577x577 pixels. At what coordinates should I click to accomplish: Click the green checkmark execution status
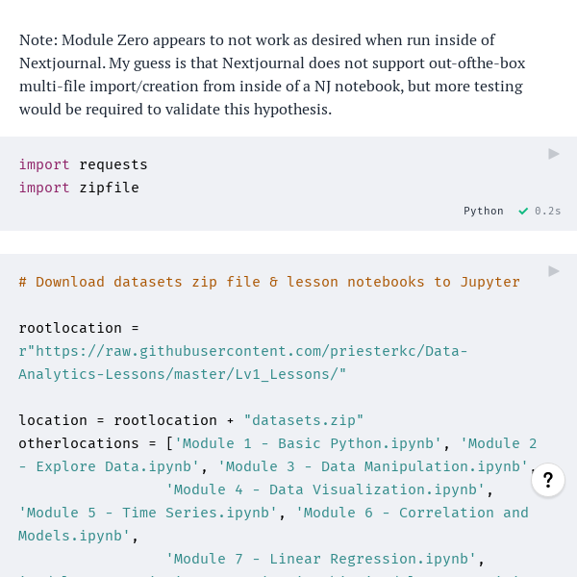(523, 211)
